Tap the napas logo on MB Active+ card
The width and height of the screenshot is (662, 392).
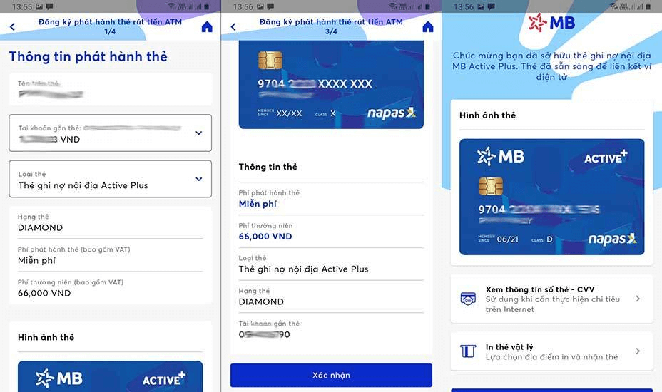pos(612,239)
